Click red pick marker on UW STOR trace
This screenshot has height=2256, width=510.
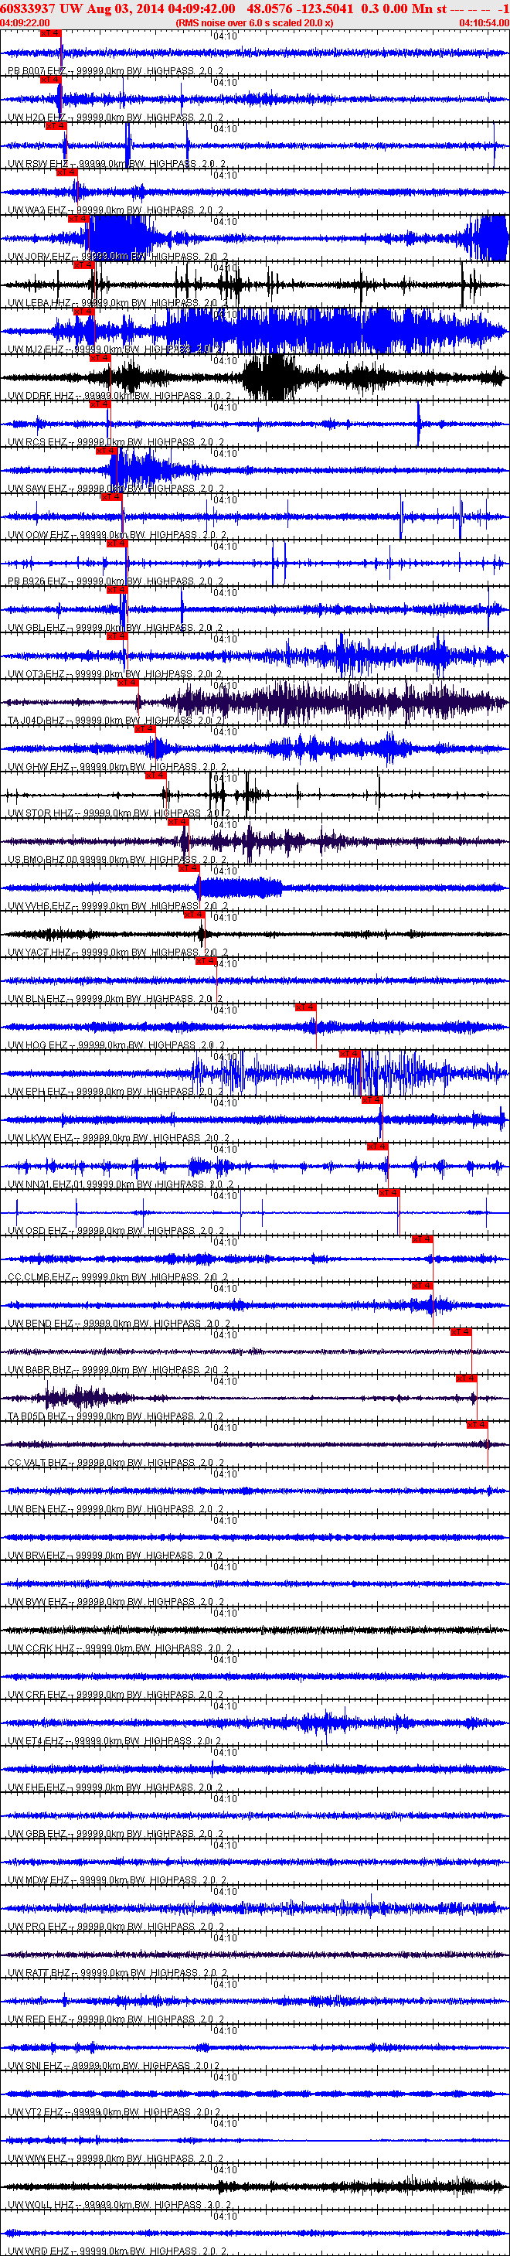pos(156,776)
